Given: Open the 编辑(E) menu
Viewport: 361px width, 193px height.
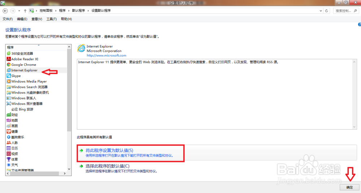Looking at the screenshot, I should pyautogui.click(x=22, y=19).
